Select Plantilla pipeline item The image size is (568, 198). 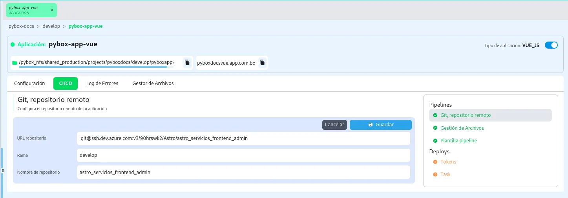(x=490, y=141)
